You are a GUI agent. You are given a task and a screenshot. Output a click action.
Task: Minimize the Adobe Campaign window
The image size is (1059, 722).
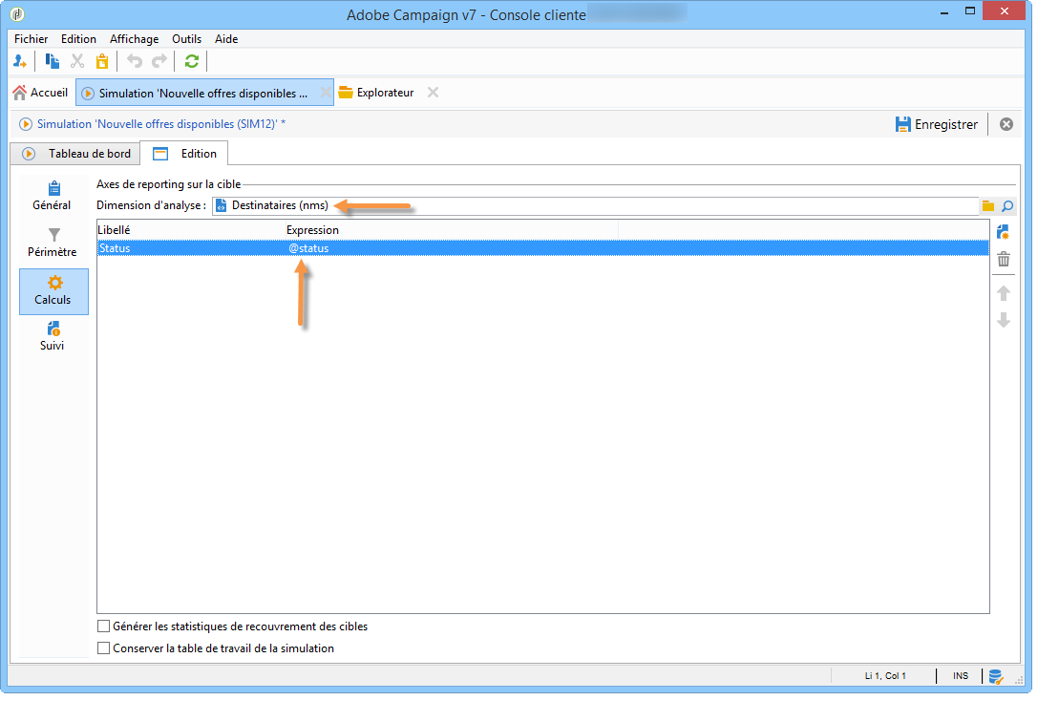click(x=944, y=12)
